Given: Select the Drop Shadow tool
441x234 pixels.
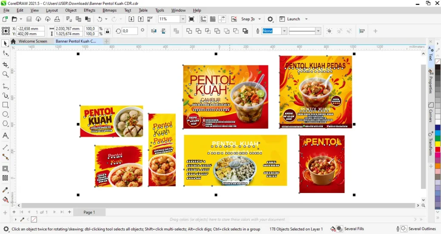Looking at the screenshot, I should tap(5, 168).
